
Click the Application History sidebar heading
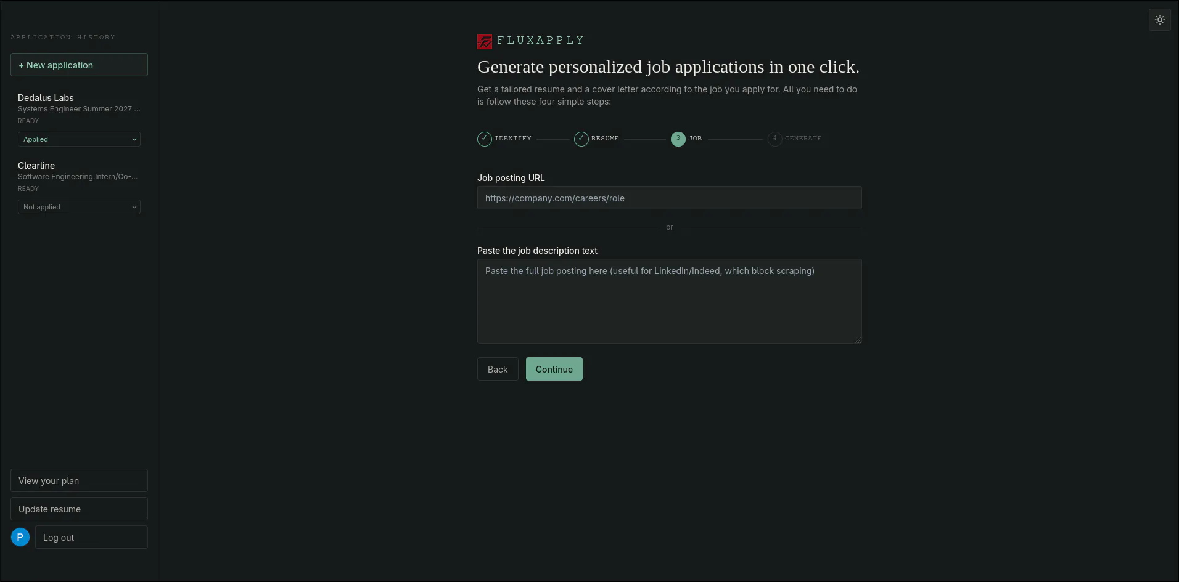63,38
